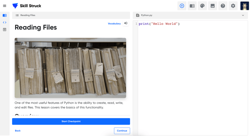The width and height of the screenshot is (250, 136).
Task: Select the lesson view icon in the left sidebar
Action: coord(5,15)
